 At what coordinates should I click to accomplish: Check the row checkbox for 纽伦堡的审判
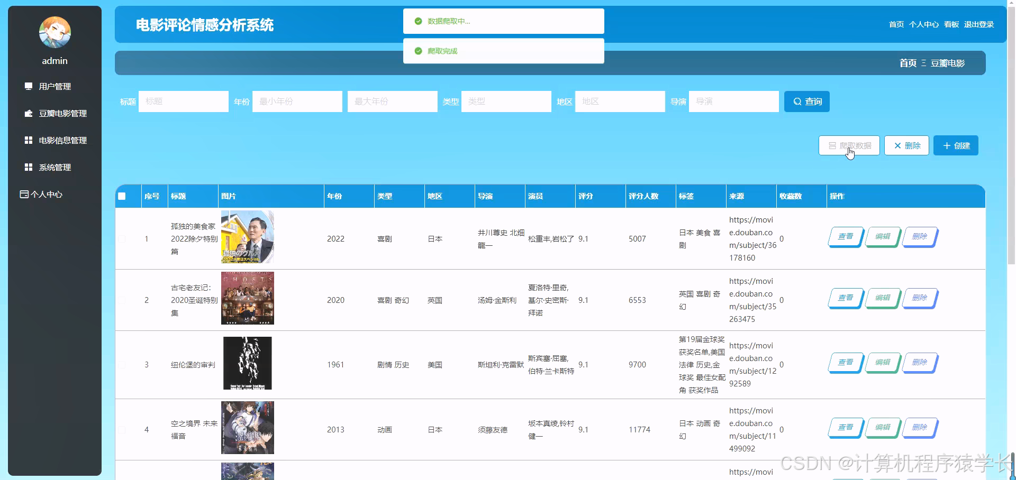tap(122, 365)
